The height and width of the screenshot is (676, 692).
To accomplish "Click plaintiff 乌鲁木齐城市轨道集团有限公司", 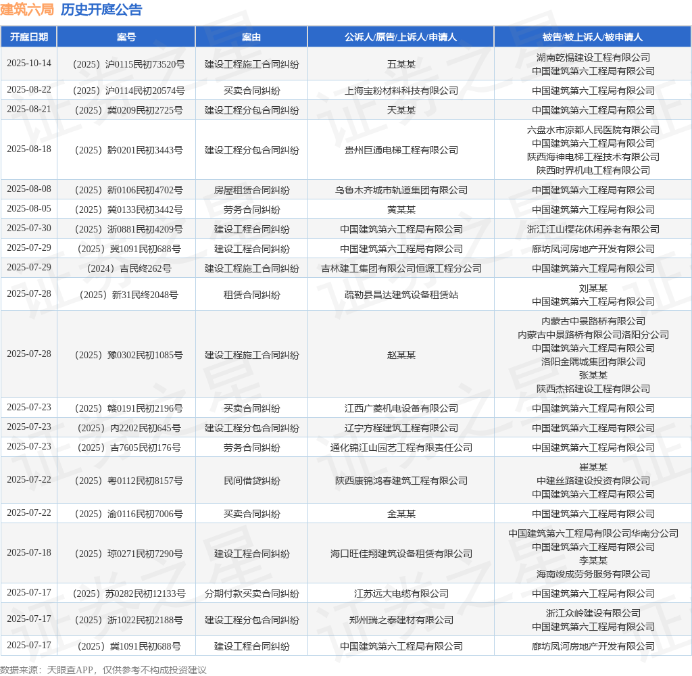I will click(x=401, y=191).
